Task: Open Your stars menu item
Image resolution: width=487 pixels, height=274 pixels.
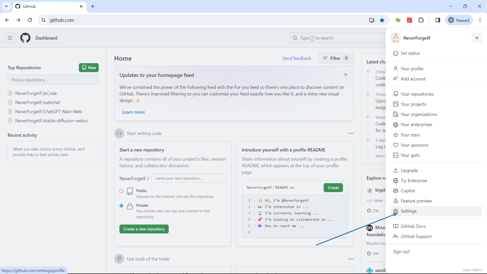Action: (436, 135)
